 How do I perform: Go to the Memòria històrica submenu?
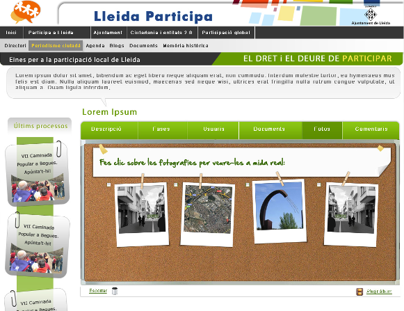[186, 46]
